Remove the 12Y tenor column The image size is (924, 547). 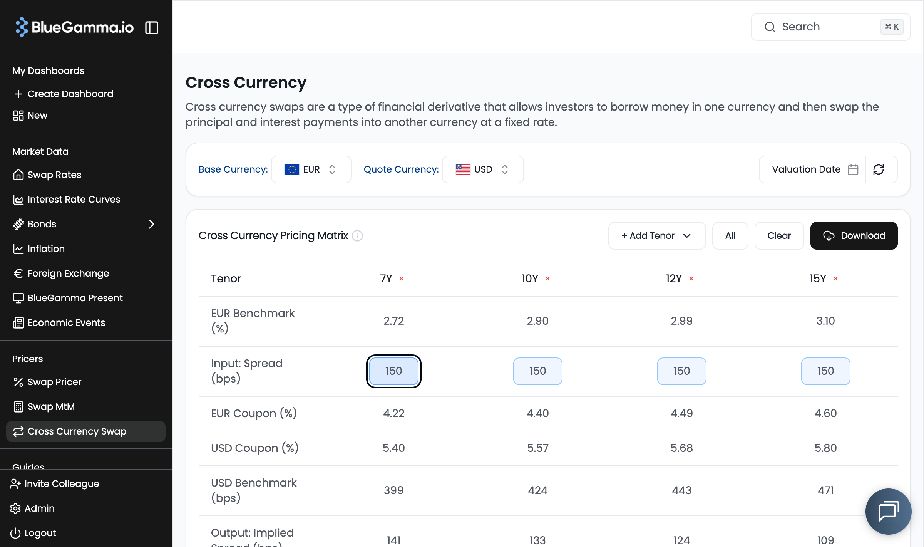point(691,278)
